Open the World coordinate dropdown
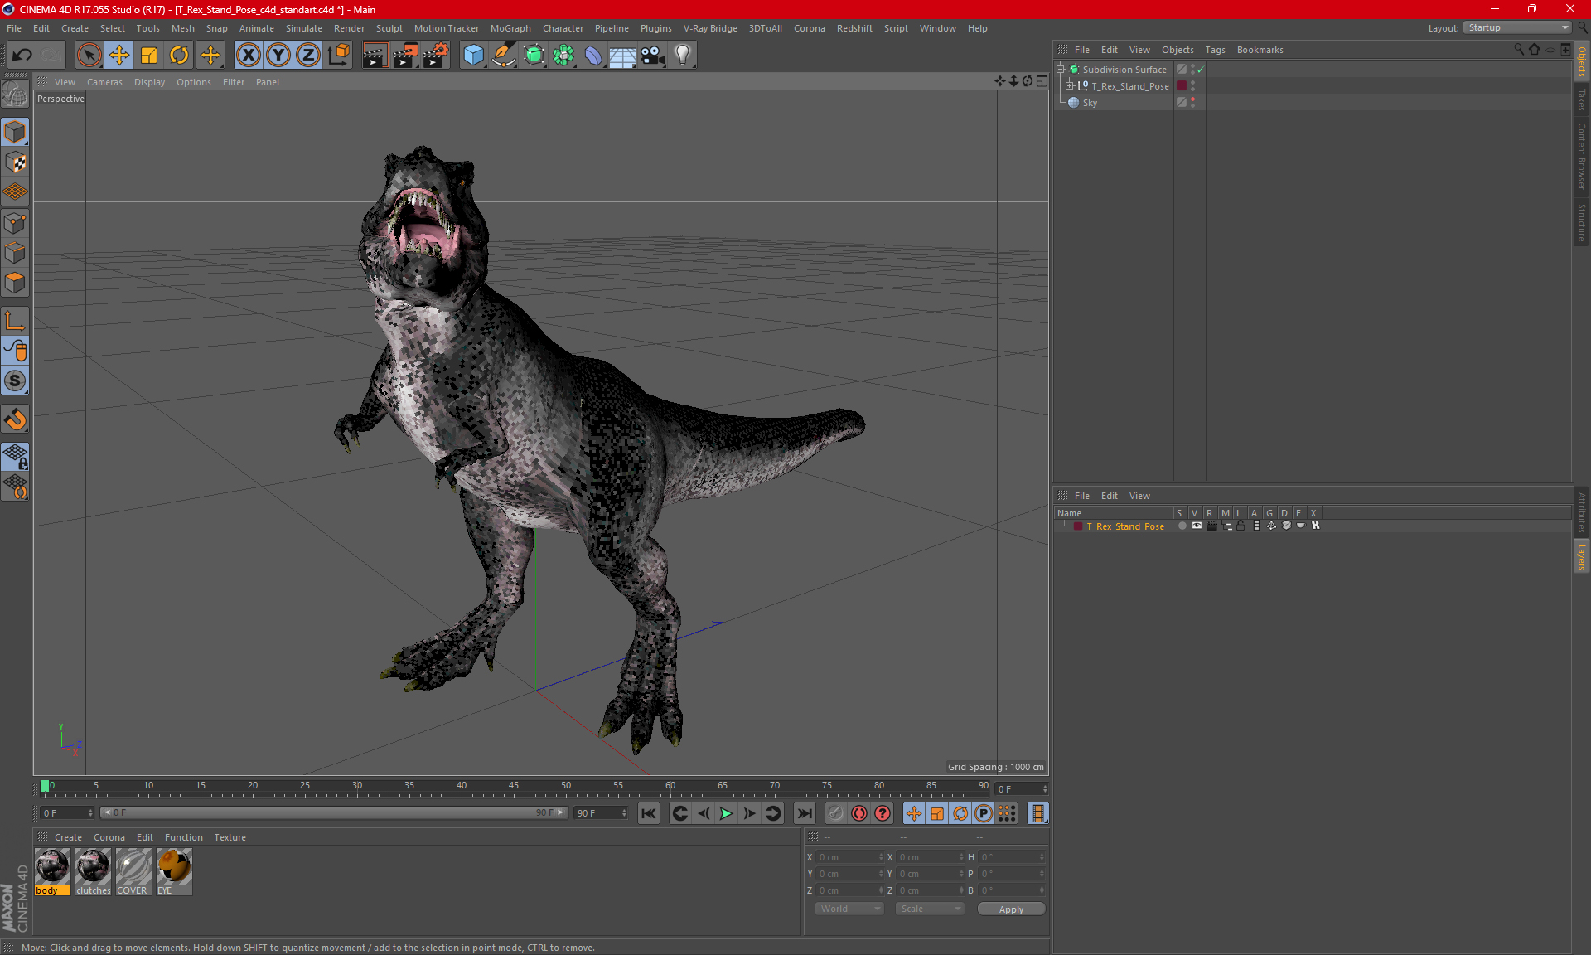 pyautogui.click(x=849, y=909)
